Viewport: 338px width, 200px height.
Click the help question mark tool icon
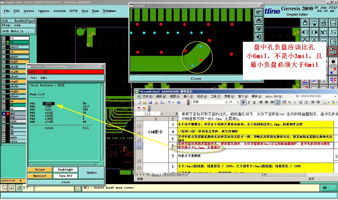coord(333,42)
